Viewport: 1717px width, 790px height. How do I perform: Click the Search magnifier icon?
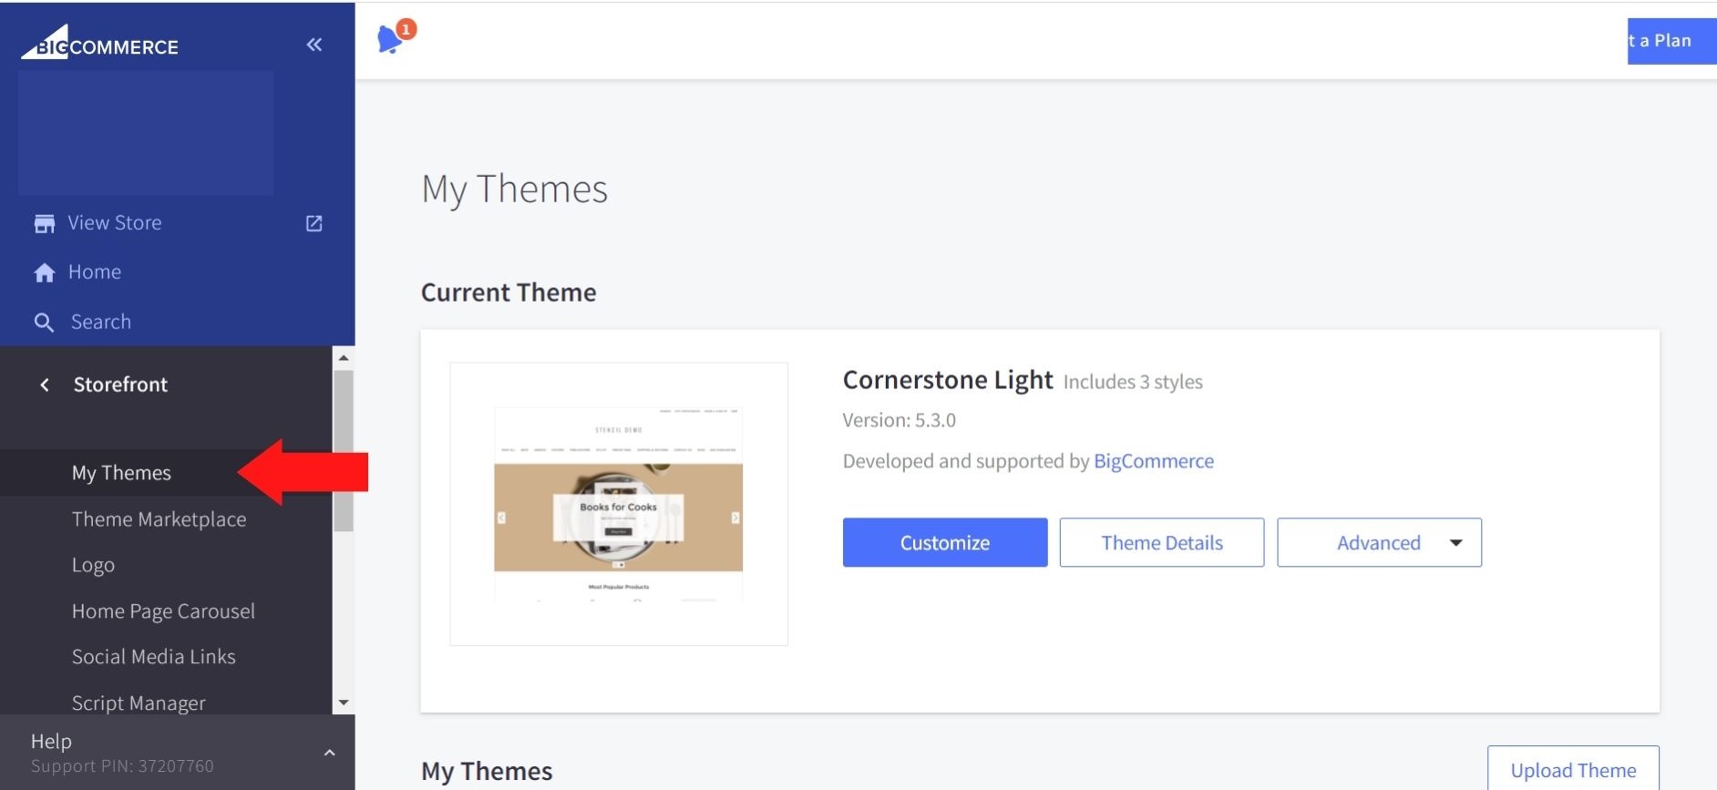[x=44, y=323]
